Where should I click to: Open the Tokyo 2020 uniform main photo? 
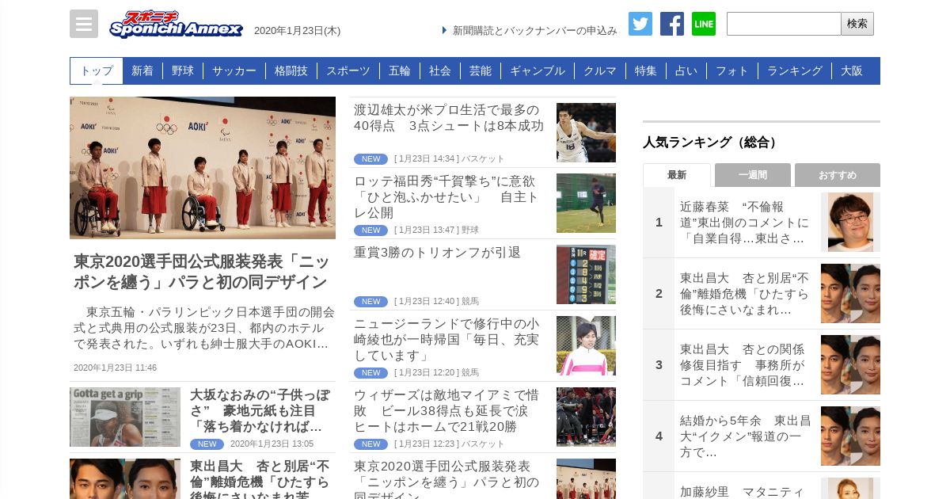point(203,168)
